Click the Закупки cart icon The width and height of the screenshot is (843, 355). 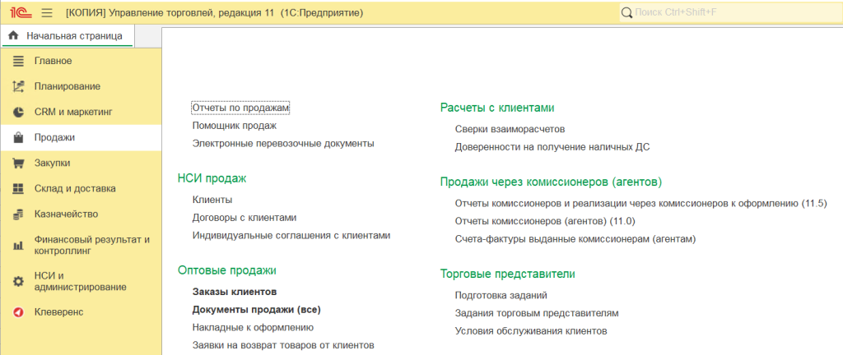[x=18, y=163]
